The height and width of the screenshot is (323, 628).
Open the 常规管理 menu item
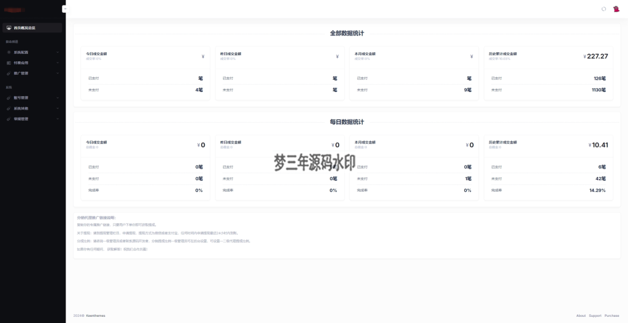point(21,118)
